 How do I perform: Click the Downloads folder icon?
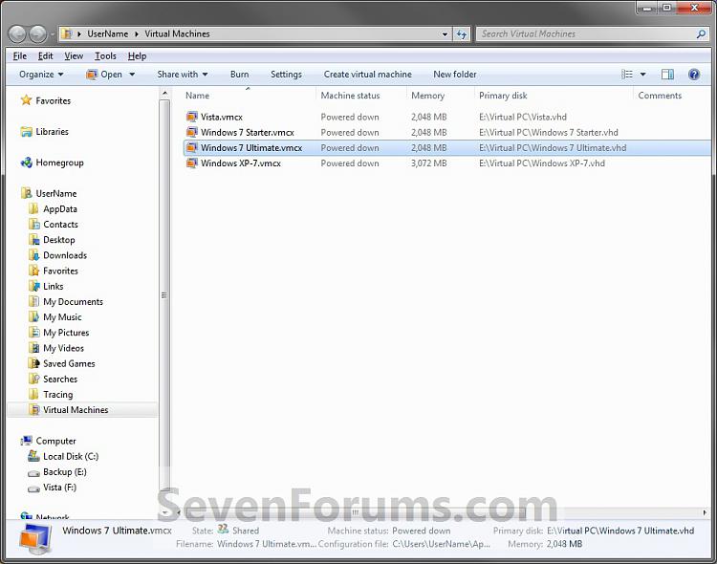pos(33,255)
